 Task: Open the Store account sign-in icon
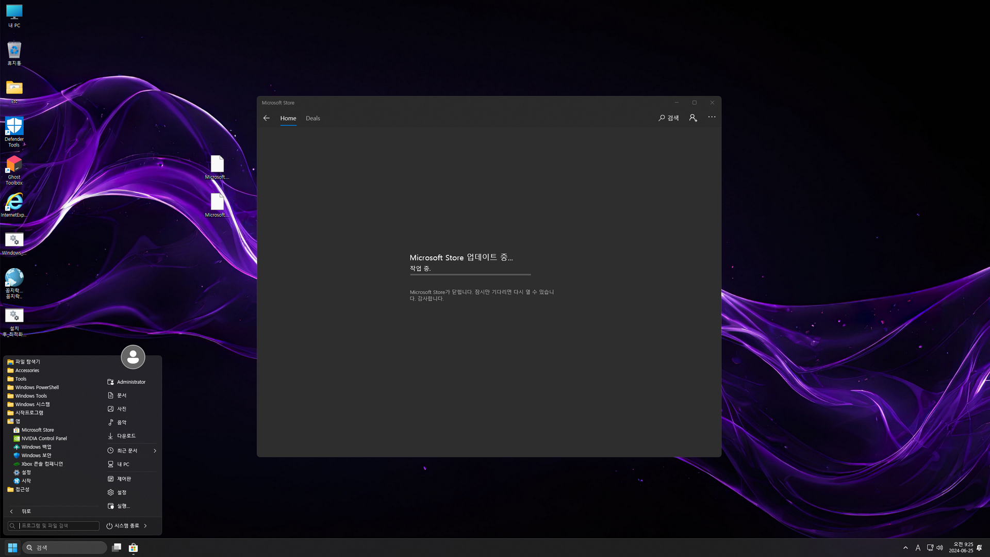(x=693, y=118)
